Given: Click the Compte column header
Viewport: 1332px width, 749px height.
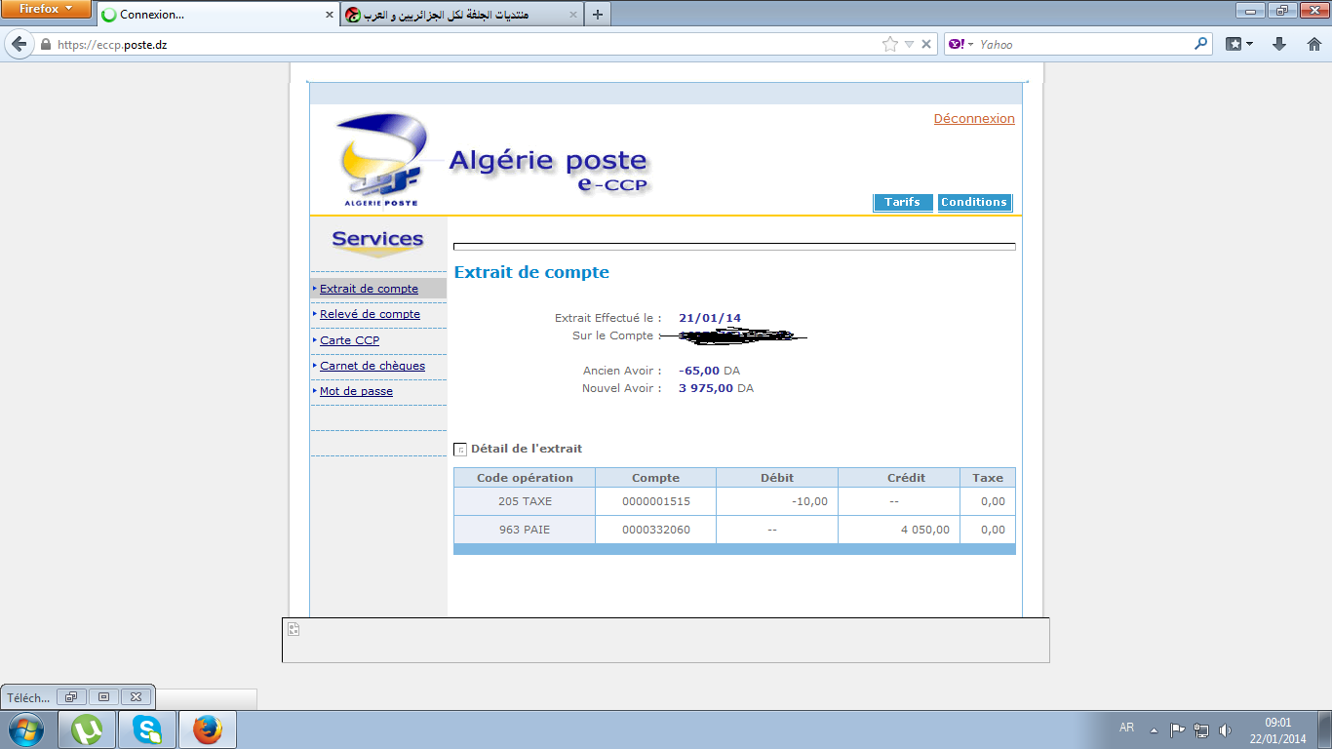Looking at the screenshot, I should (655, 478).
